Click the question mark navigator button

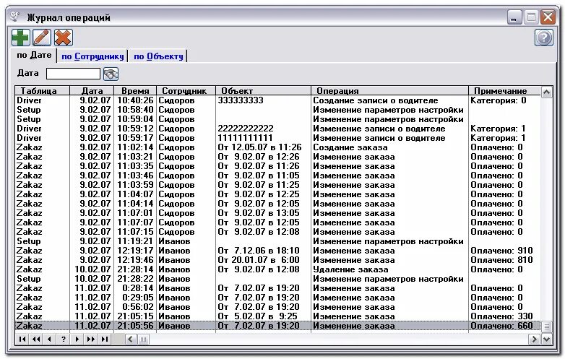pyautogui.click(x=63, y=339)
